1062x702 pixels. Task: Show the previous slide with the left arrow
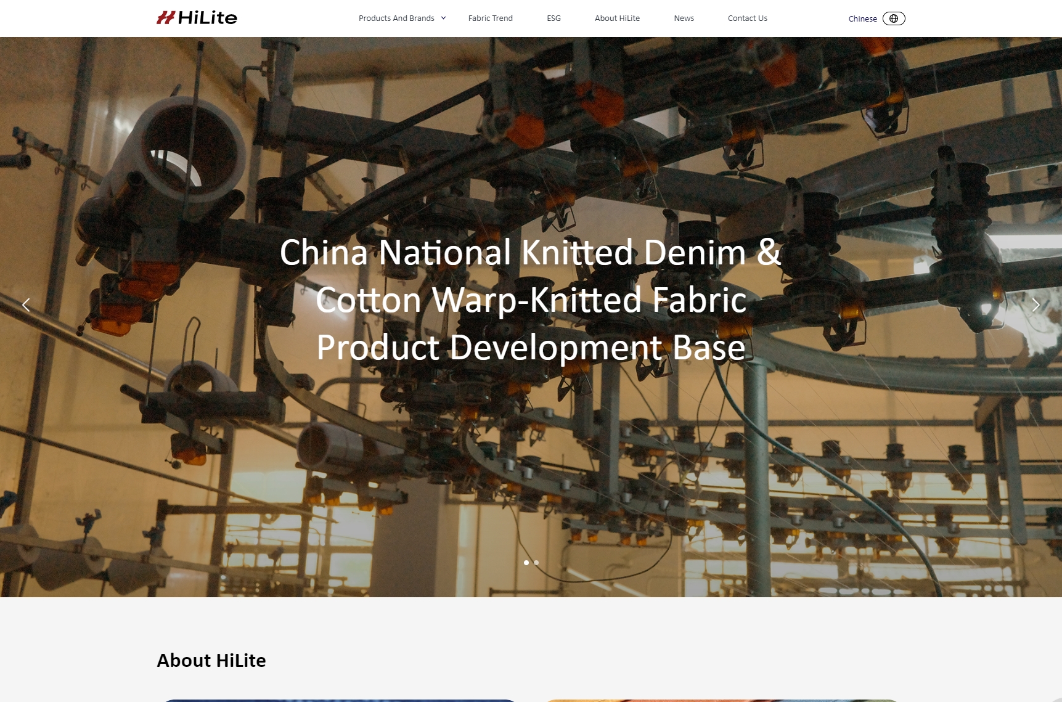[x=26, y=304]
